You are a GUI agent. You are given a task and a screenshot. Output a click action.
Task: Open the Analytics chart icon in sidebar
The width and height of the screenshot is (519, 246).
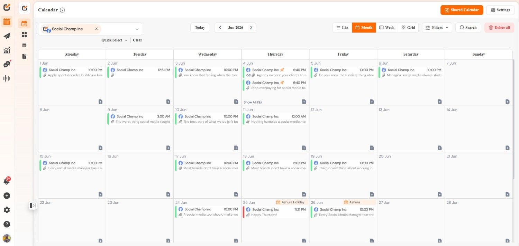click(x=7, y=50)
